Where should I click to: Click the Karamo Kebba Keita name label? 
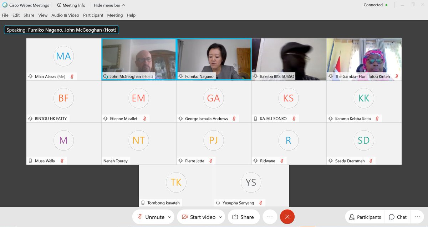353,118
